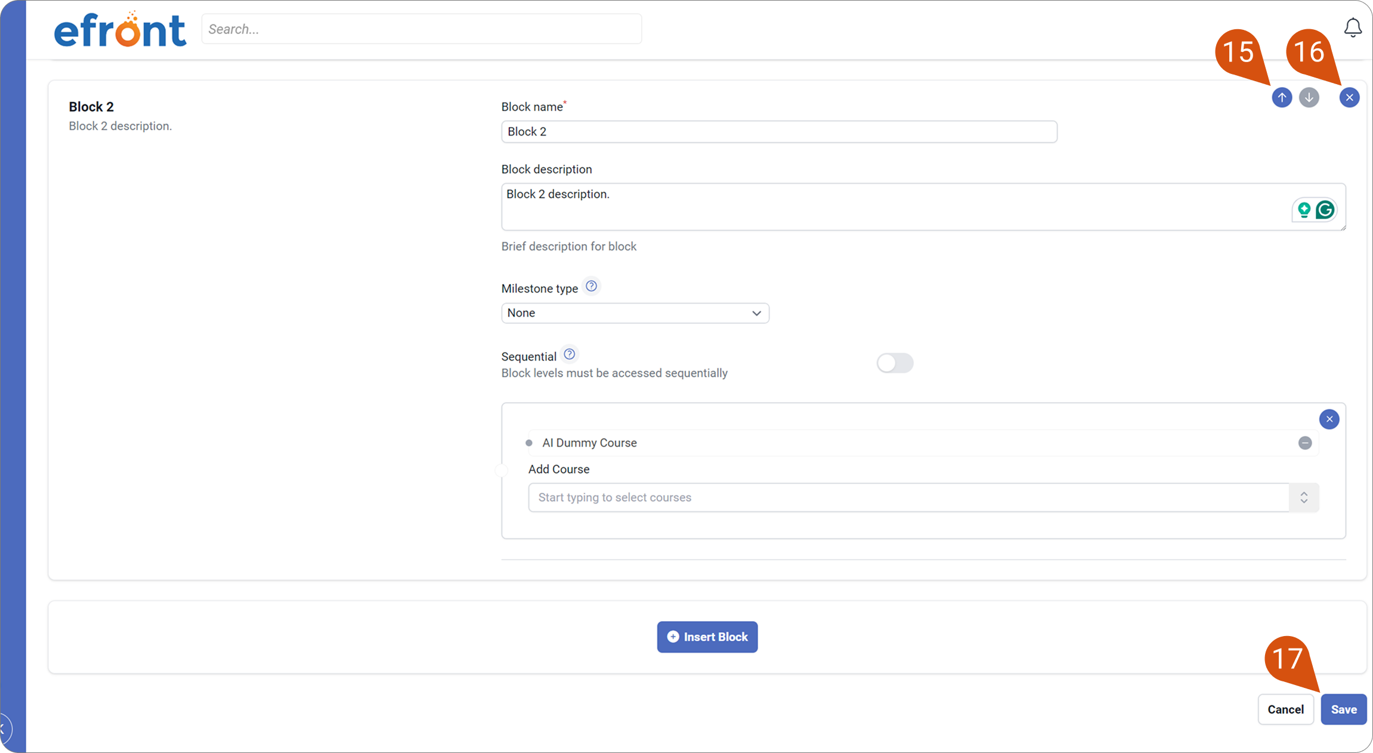Remove the course level box X icon

pyautogui.click(x=1329, y=419)
